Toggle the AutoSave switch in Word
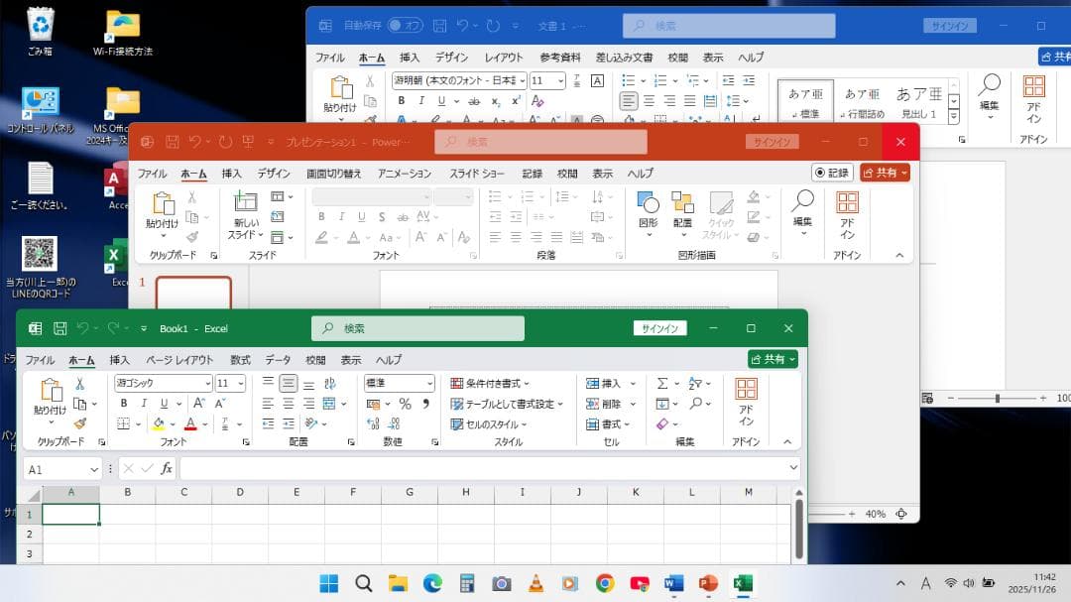This screenshot has width=1071, height=602. [x=405, y=26]
